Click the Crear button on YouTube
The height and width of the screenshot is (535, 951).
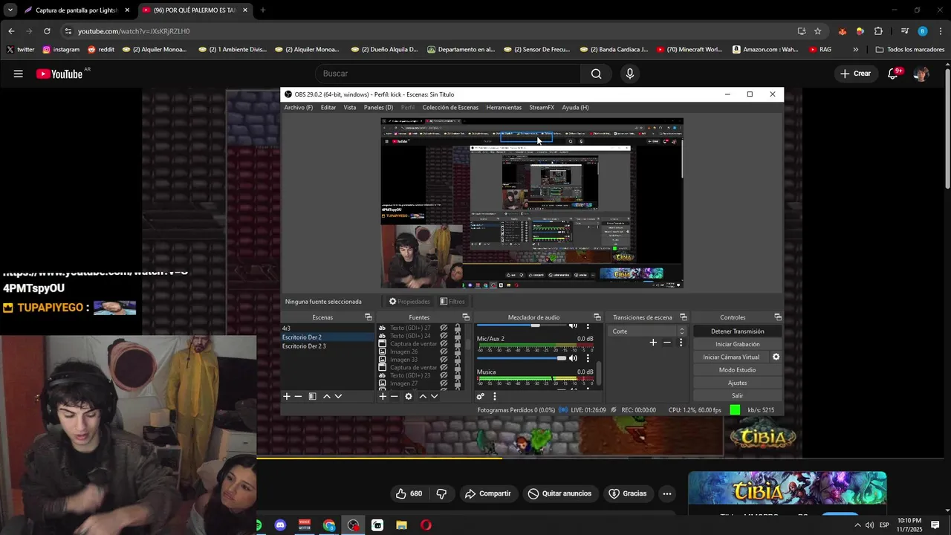point(855,74)
